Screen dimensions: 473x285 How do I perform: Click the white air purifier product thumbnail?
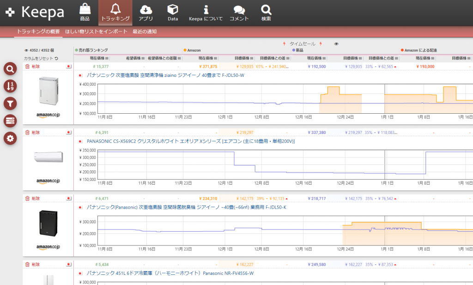(x=48, y=92)
